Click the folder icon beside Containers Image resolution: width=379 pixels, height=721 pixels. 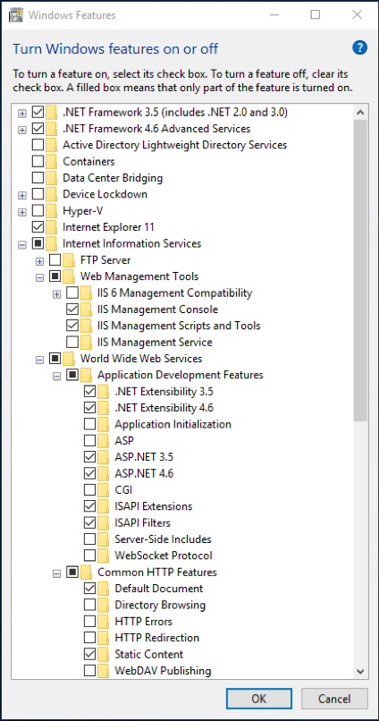52,161
